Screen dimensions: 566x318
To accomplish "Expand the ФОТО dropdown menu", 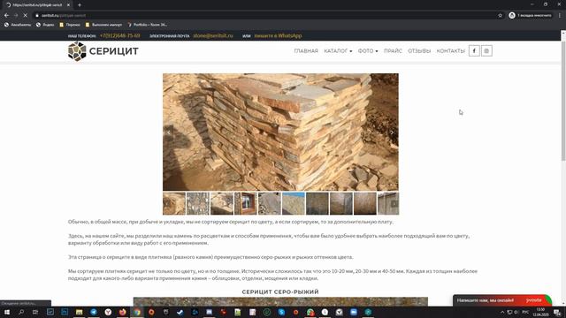I will pyautogui.click(x=368, y=51).
